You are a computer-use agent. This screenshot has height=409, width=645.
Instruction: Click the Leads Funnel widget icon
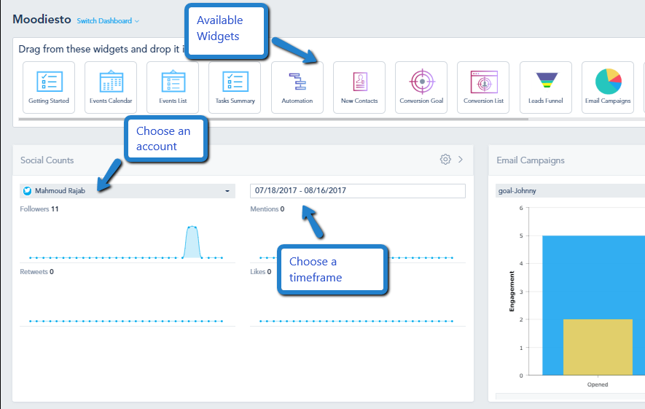point(545,87)
